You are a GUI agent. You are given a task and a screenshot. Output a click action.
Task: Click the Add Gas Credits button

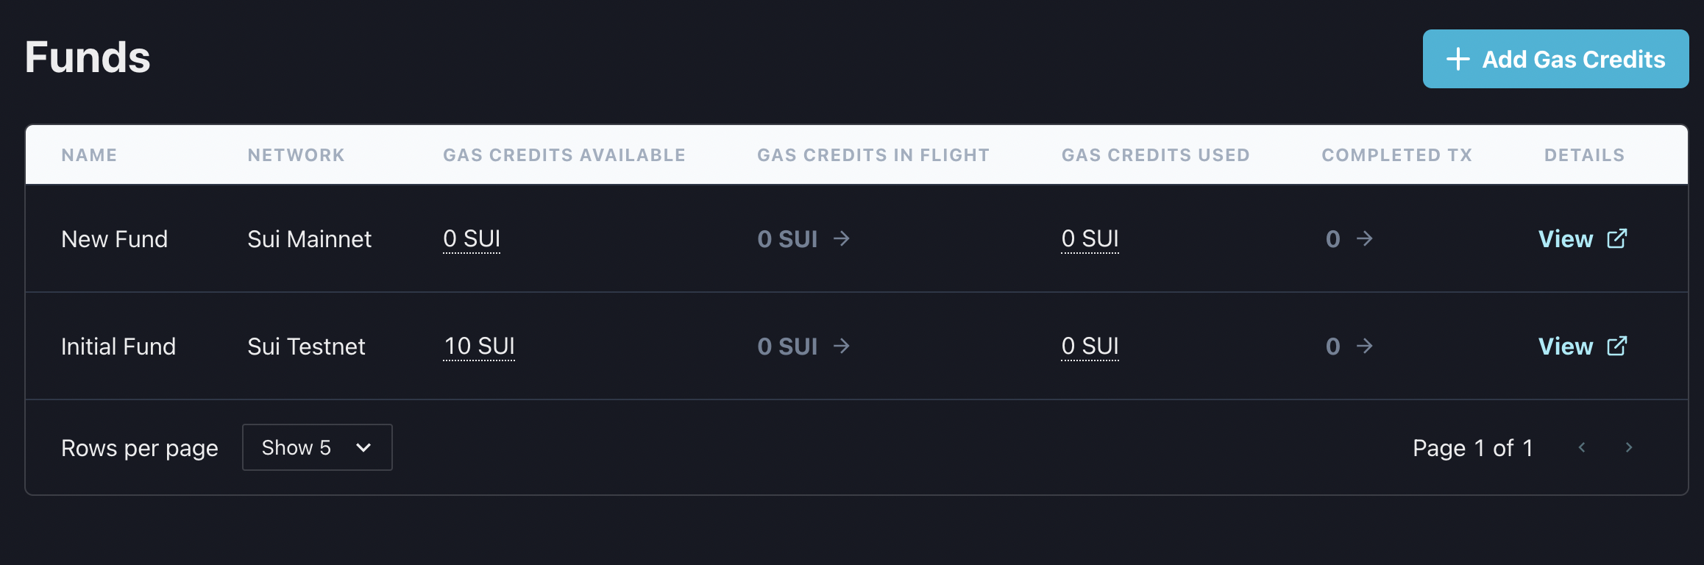(x=1555, y=59)
